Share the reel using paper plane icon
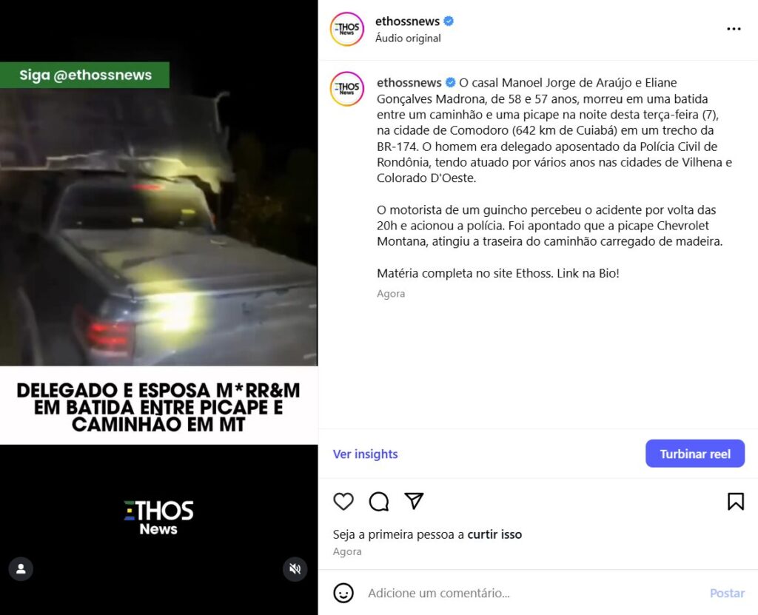 (415, 501)
